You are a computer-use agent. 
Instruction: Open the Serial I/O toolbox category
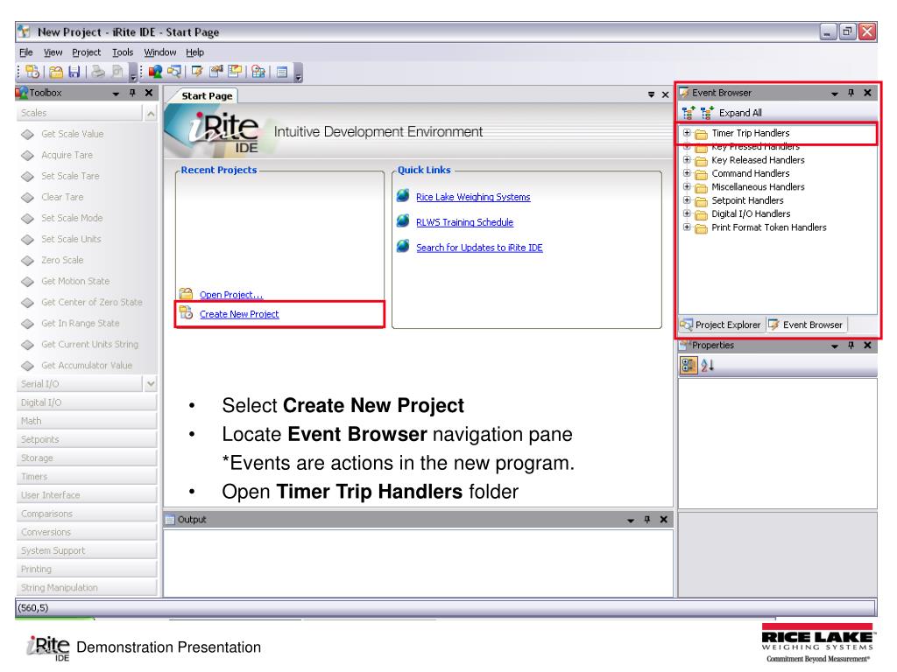pos(80,383)
